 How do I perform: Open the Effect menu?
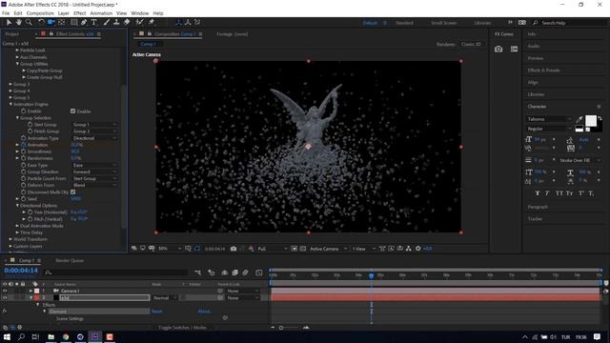79,13
